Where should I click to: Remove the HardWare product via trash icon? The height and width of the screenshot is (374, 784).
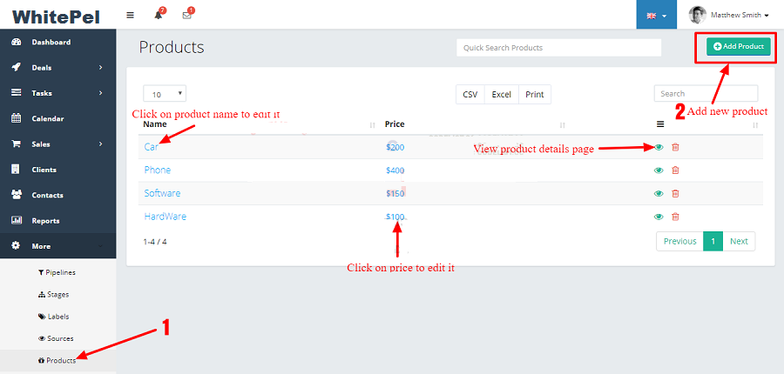point(675,217)
